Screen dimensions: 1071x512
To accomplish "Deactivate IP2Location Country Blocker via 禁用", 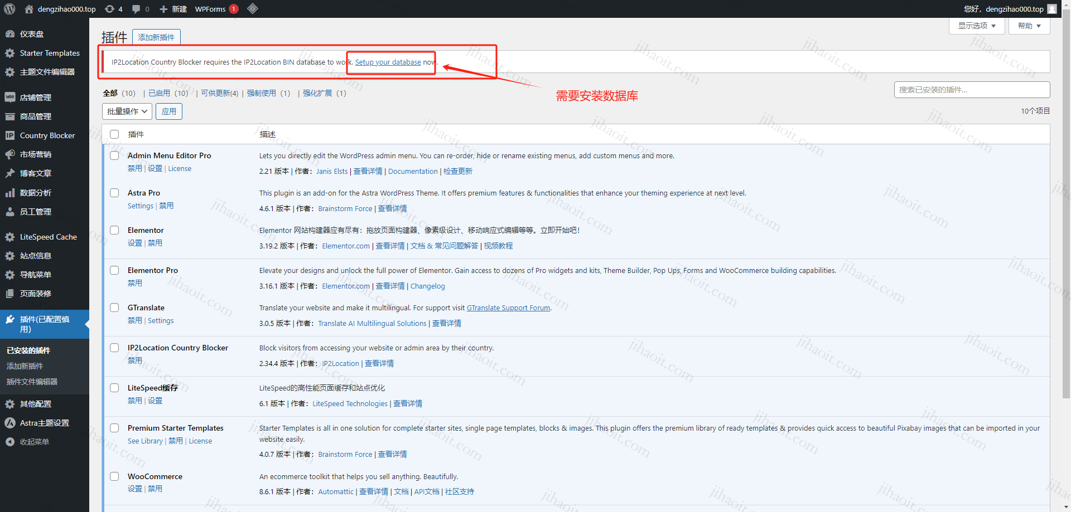I will [135, 360].
